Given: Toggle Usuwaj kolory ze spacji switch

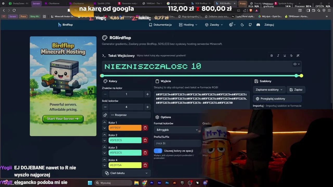Looking at the screenshot, I should [158, 151].
